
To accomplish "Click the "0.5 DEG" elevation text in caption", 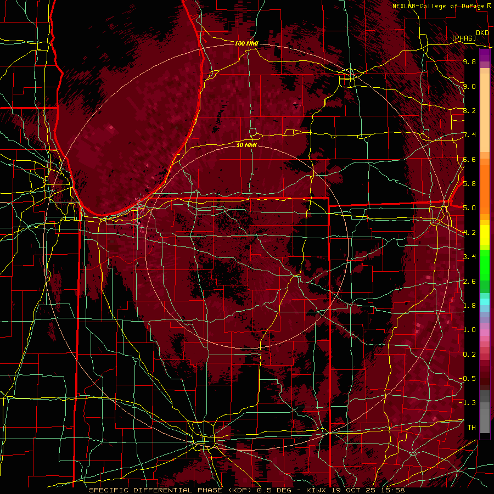I will (x=273, y=490).
